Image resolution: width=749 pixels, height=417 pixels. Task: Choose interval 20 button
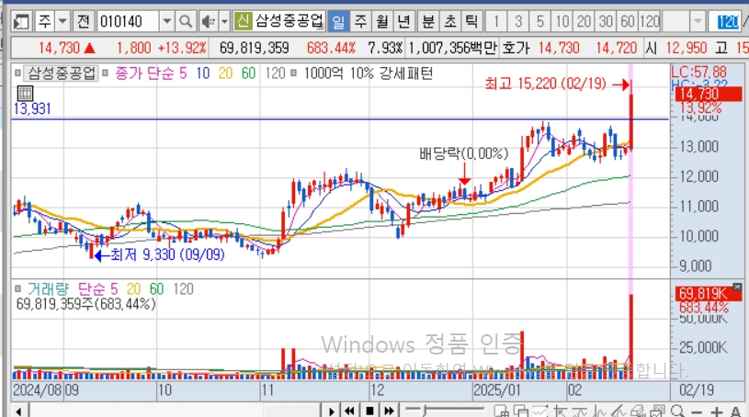pyautogui.click(x=584, y=21)
